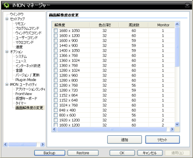Viewport: 193px width, 158px height.
Task: Check the 1400 x 1050 resolution
Action: [55, 50]
